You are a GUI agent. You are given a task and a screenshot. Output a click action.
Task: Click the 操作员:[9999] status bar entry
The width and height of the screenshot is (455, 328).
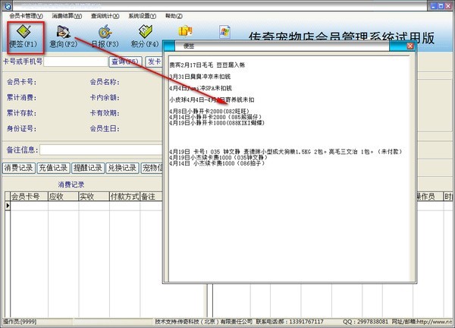(x=20, y=322)
